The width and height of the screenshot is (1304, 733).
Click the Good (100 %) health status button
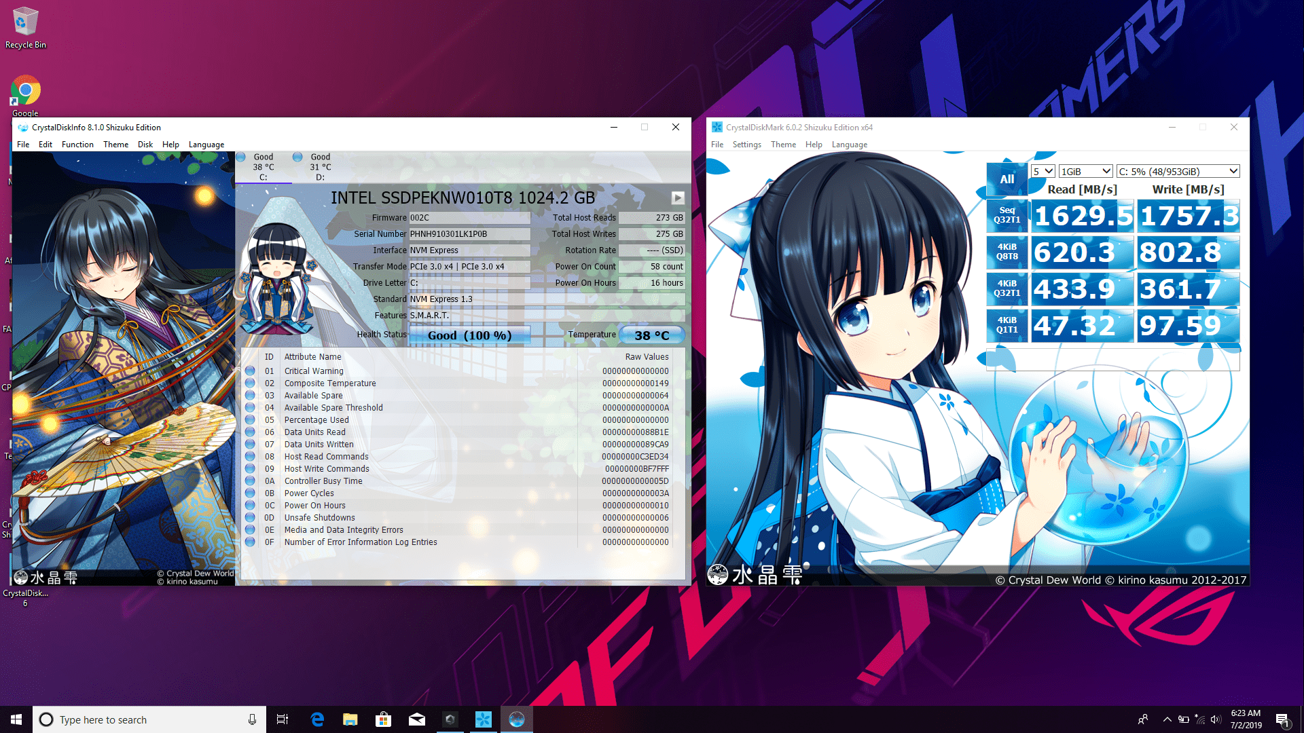point(469,335)
